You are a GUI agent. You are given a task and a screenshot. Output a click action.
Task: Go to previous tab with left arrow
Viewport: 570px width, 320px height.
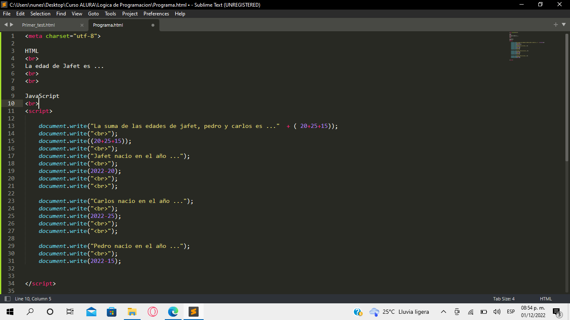point(6,25)
